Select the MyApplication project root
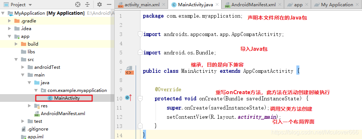Viewport: 362px width, 139px height. pyautogui.click(x=49, y=13)
